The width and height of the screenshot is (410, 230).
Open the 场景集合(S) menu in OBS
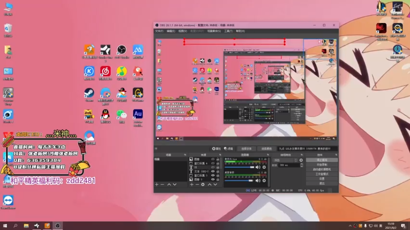point(214,31)
